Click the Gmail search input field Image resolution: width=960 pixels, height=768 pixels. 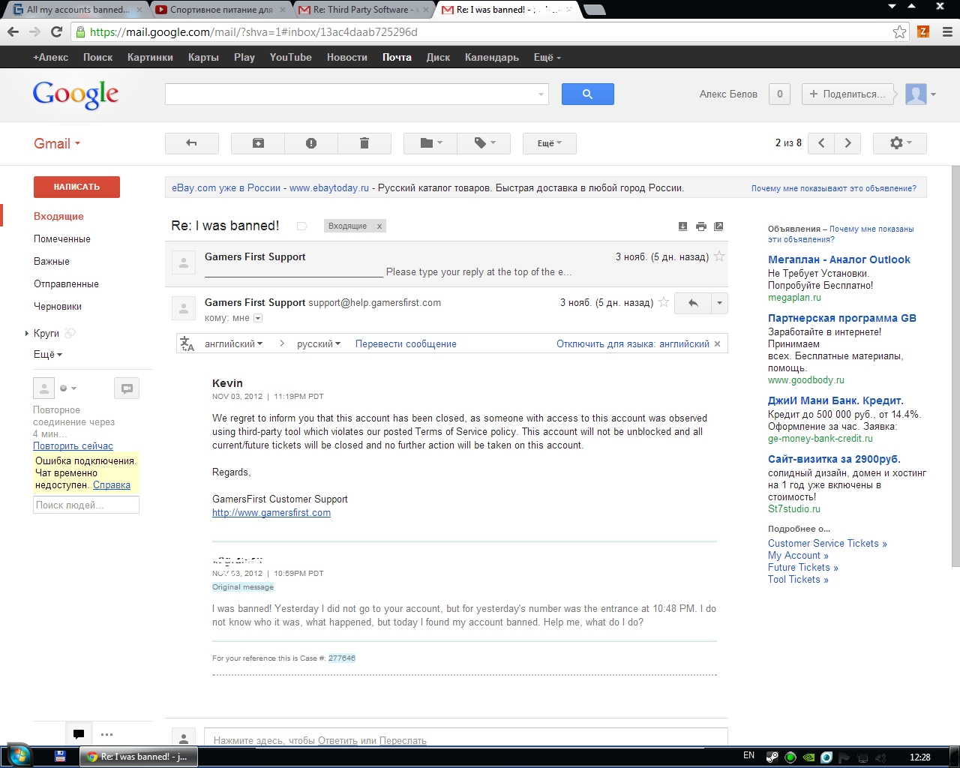[x=351, y=94]
